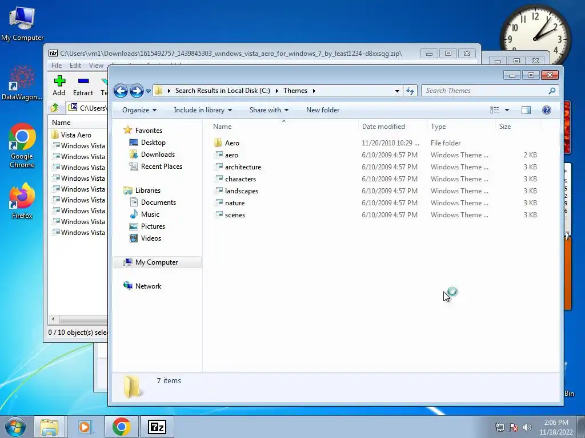The image size is (585, 438).
Task: Click Windows Explorer taskbar icon
Action: click(49, 427)
